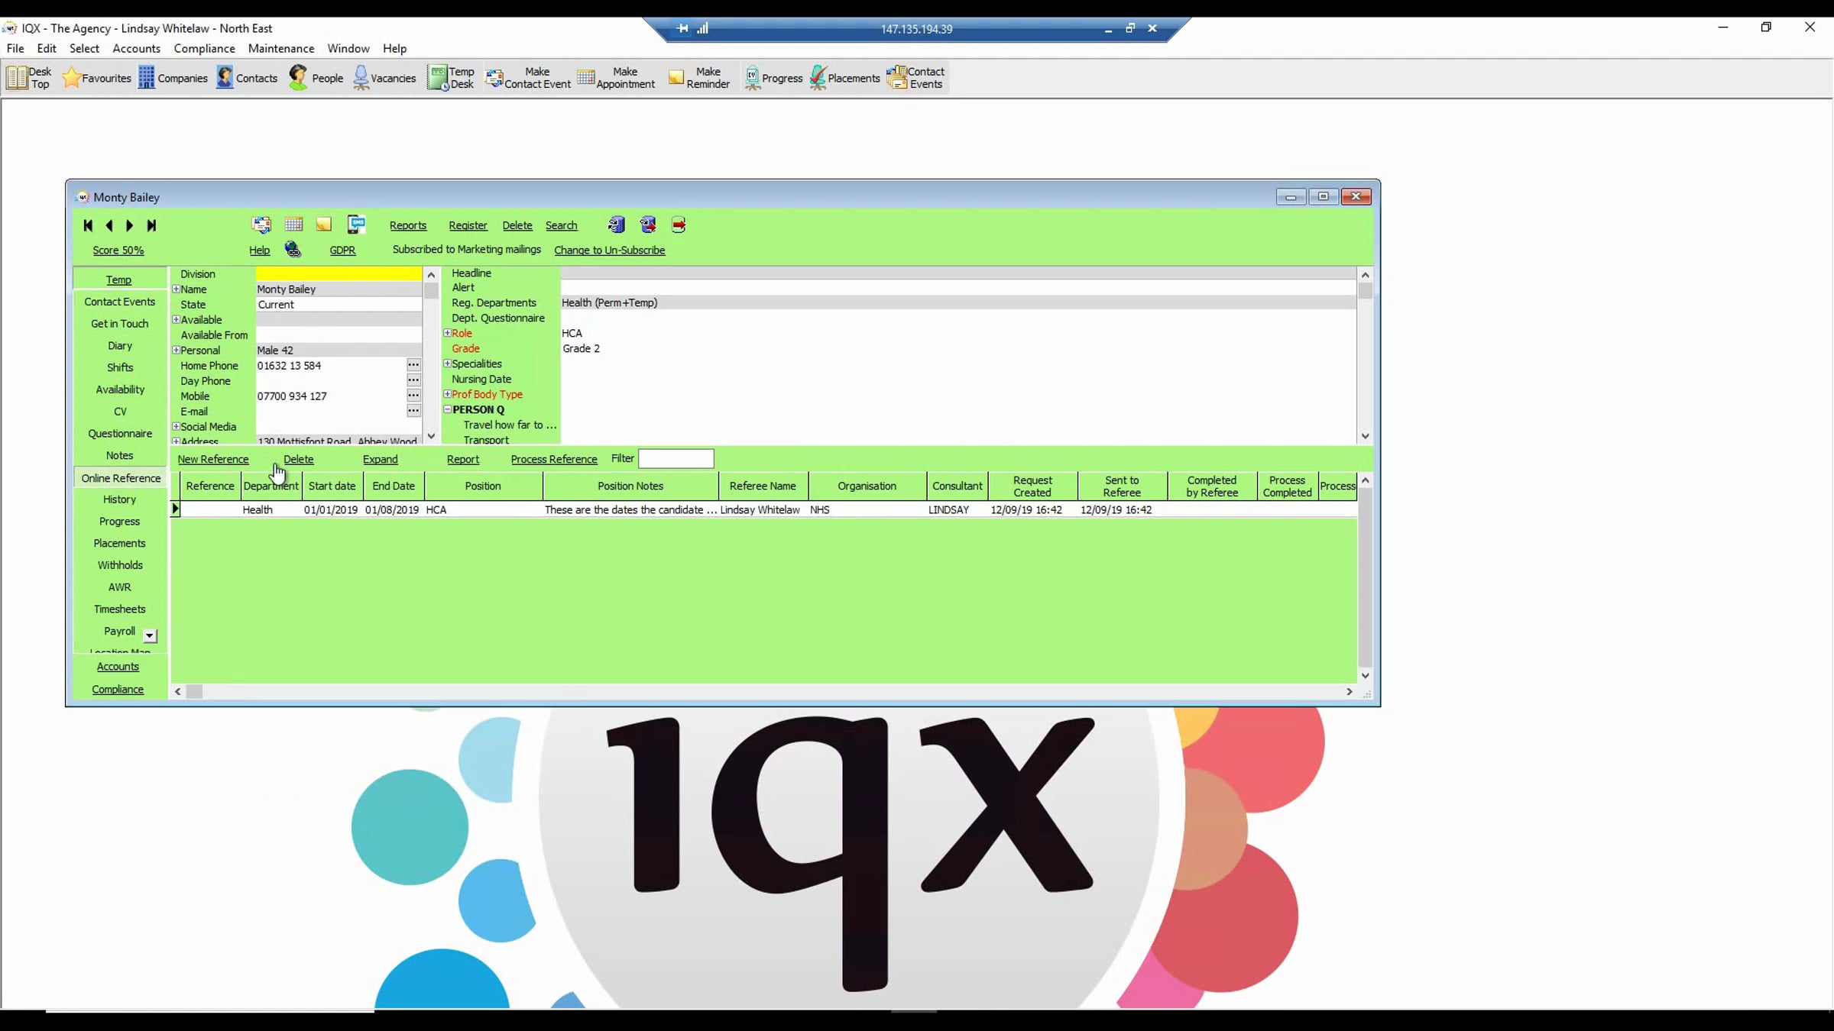Viewport: 1834px width, 1031px height.
Task: Open Contacts from the main toolbar
Action: [247, 78]
